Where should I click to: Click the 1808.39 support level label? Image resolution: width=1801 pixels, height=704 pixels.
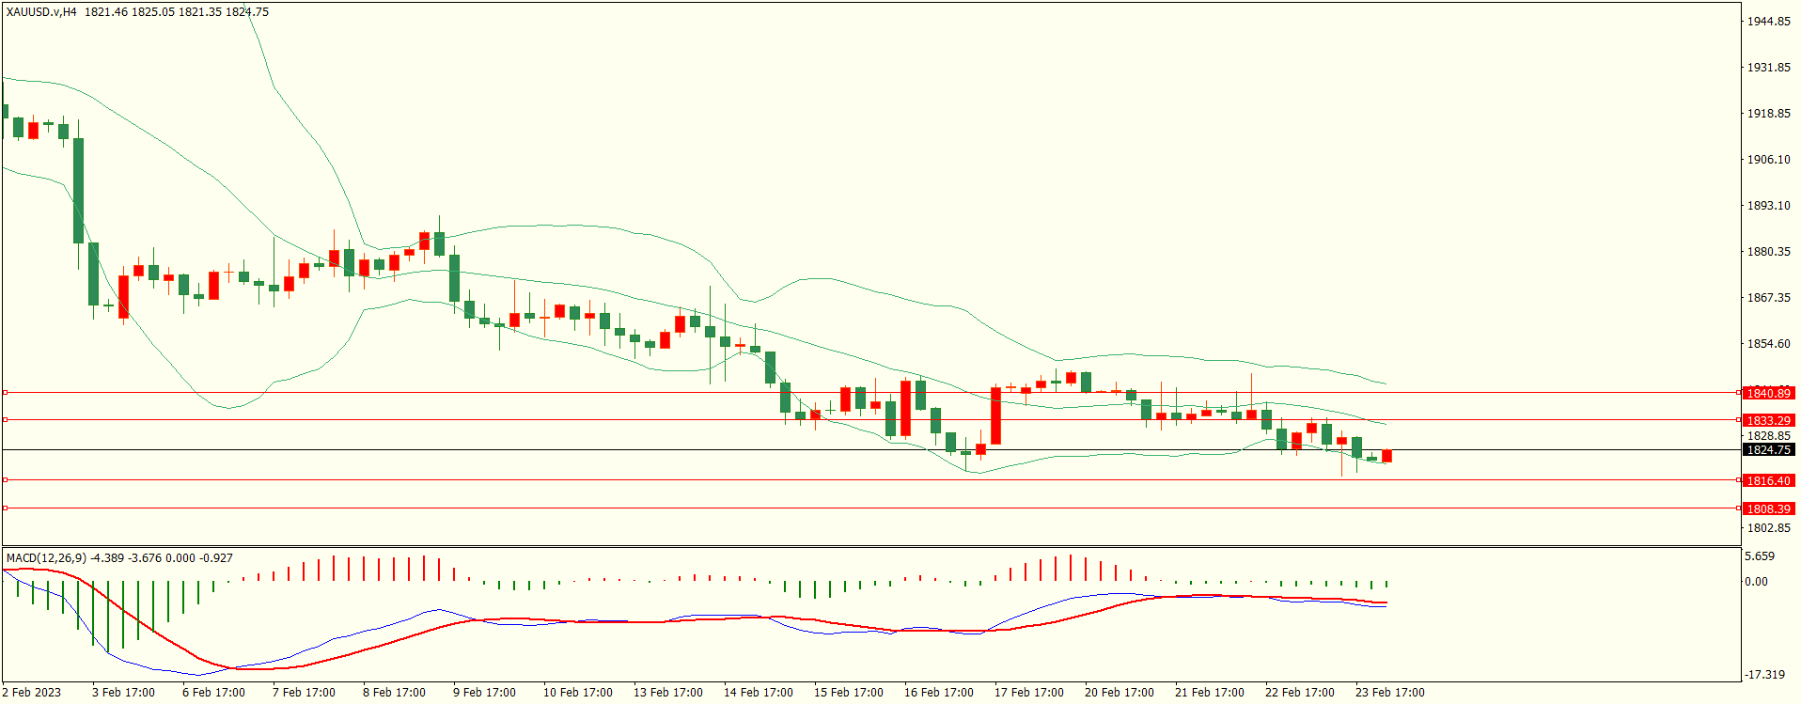click(x=1768, y=508)
